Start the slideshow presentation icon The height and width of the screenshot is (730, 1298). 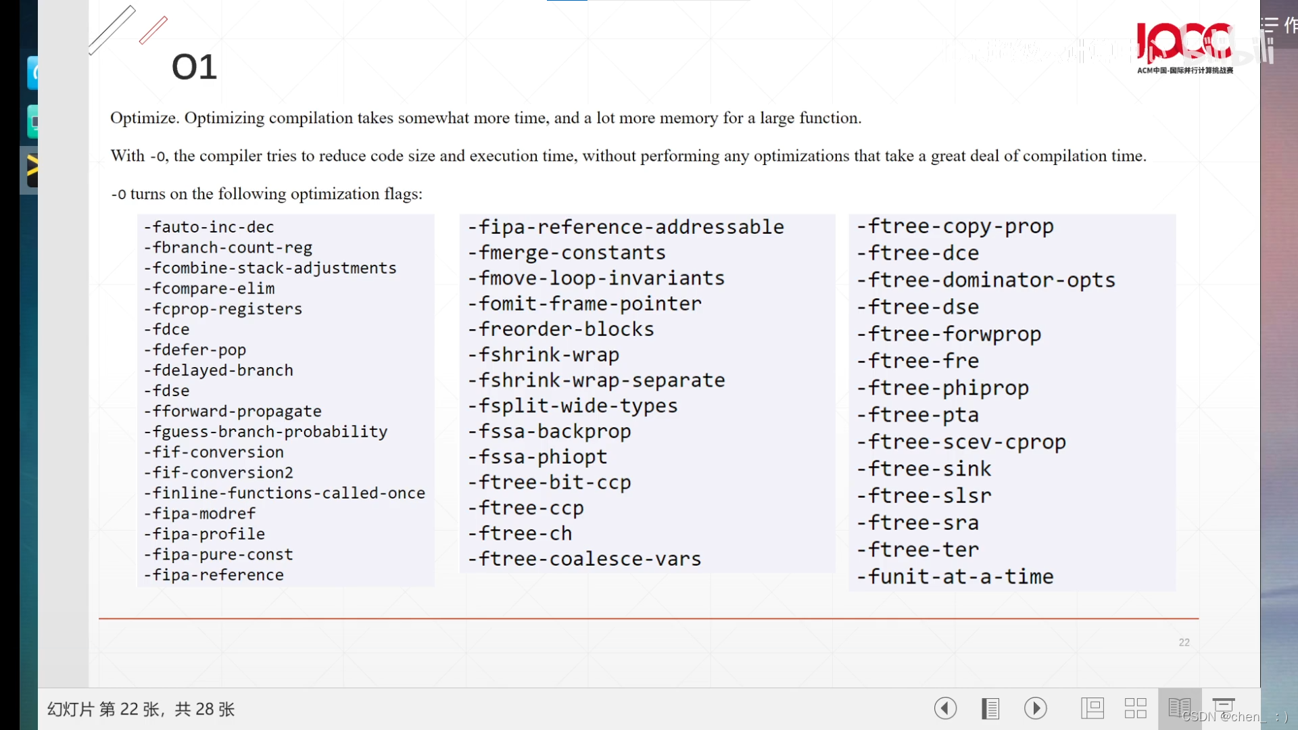1223,706
